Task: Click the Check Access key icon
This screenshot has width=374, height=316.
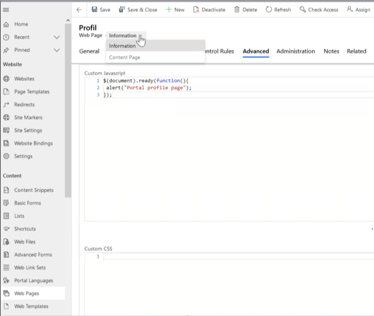Action: tap(303, 9)
